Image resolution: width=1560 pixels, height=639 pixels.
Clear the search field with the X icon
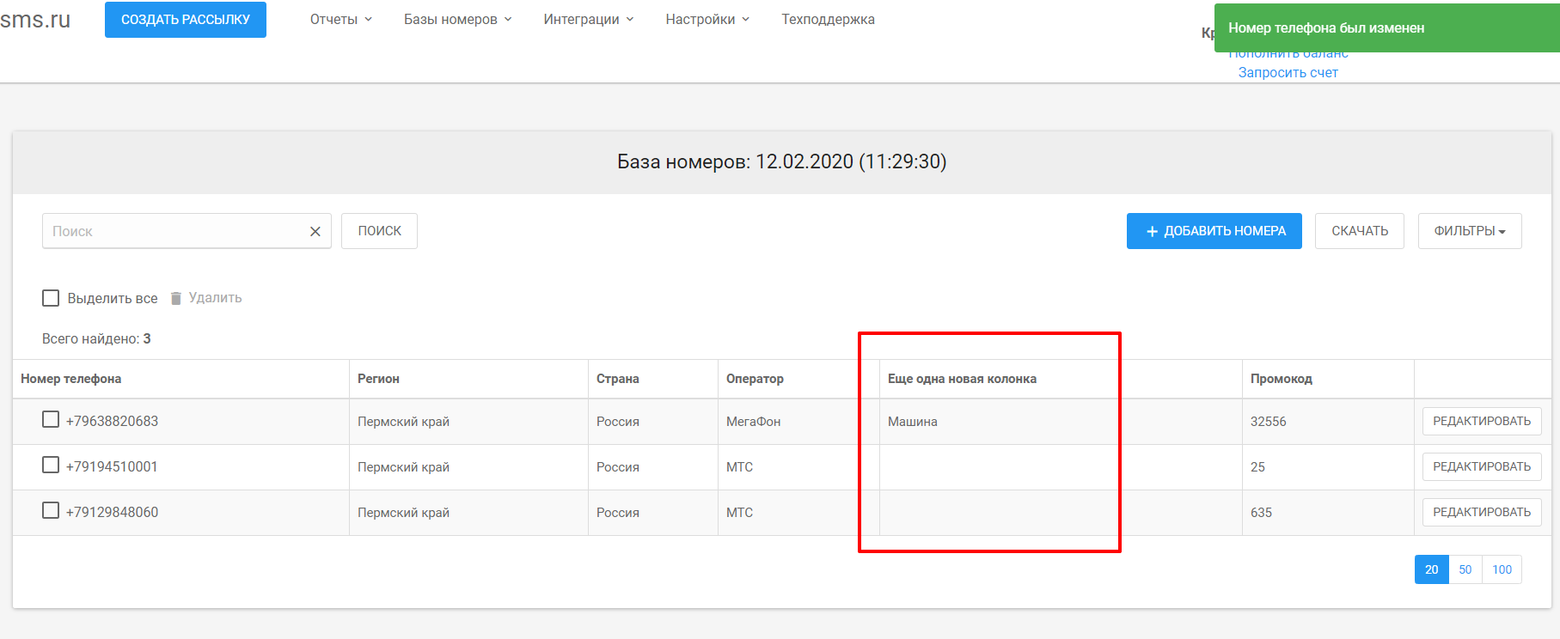click(x=315, y=231)
